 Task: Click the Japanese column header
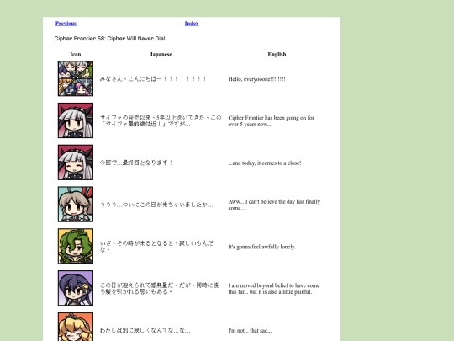point(161,54)
